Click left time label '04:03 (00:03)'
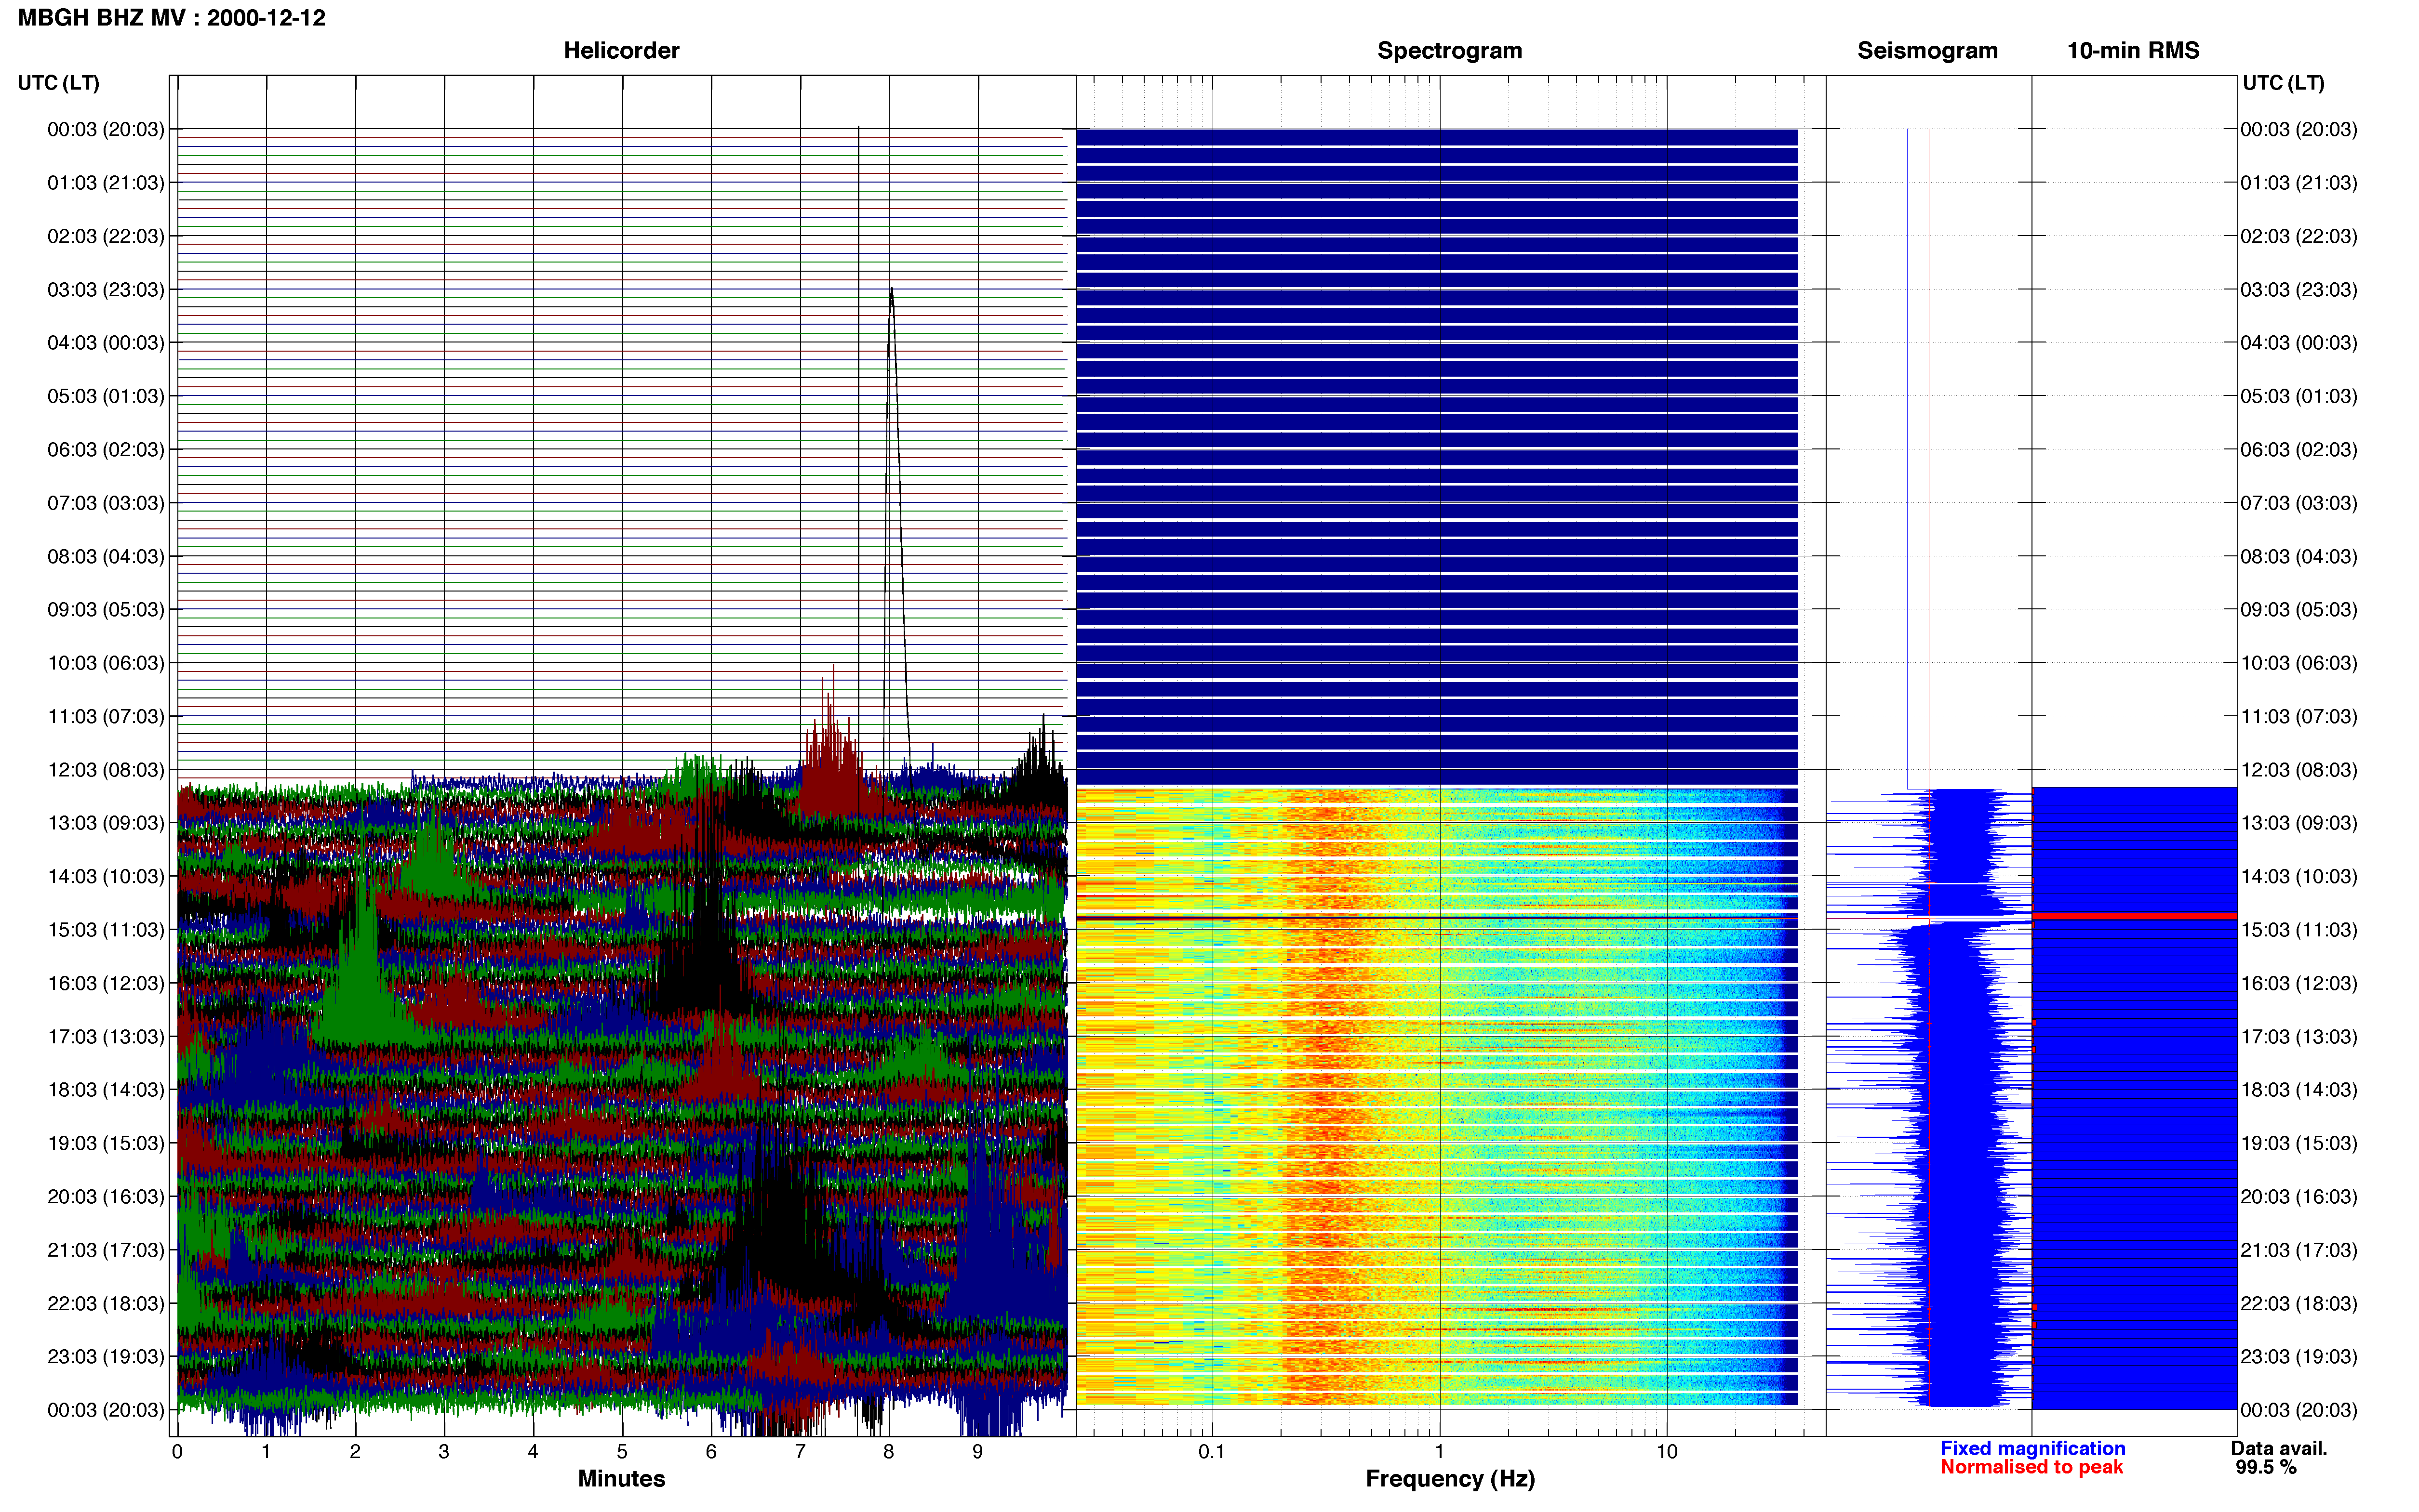Screen dimensions: 2419x1512 (x=106, y=343)
